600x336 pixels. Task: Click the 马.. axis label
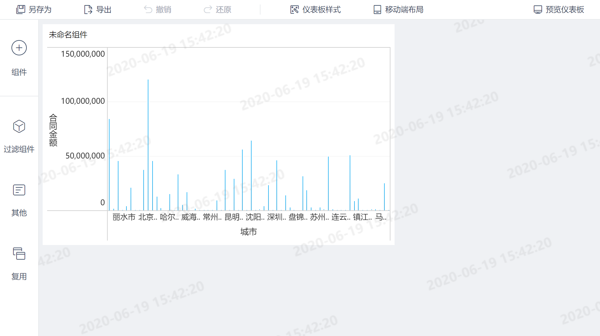click(x=381, y=217)
